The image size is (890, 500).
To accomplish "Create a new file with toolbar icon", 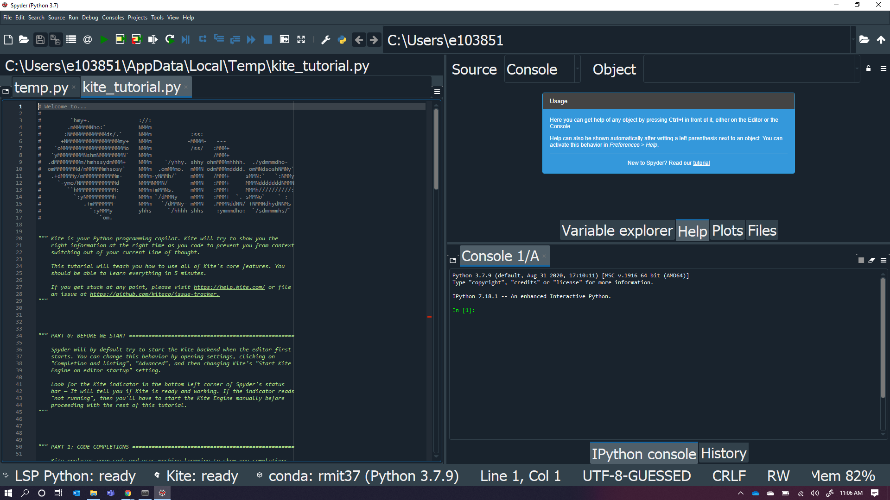I will [8, 40].
